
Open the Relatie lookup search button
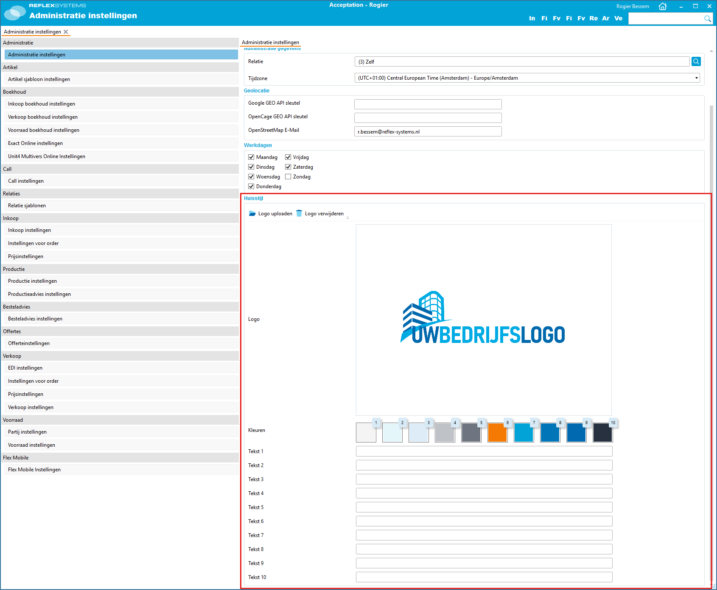click(x=696, y=61)
